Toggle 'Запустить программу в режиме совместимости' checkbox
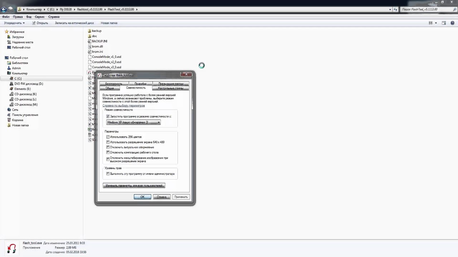 [x=108, y=116]
